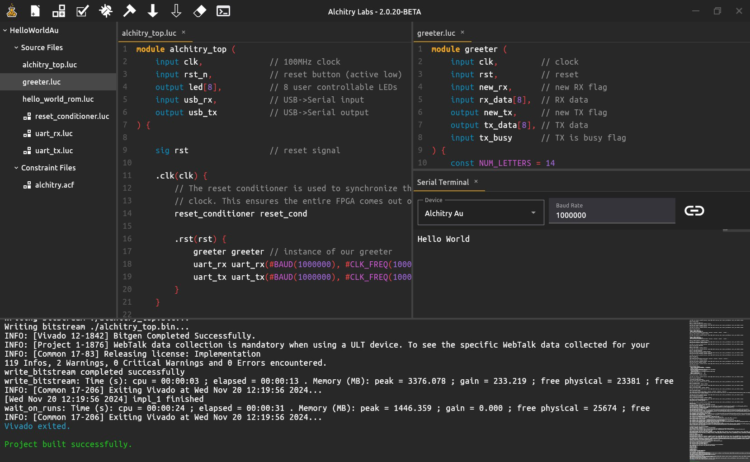Load to flash with solid arrow icon
This screenshot has width=750, height=462.
(x=153, y=11)
